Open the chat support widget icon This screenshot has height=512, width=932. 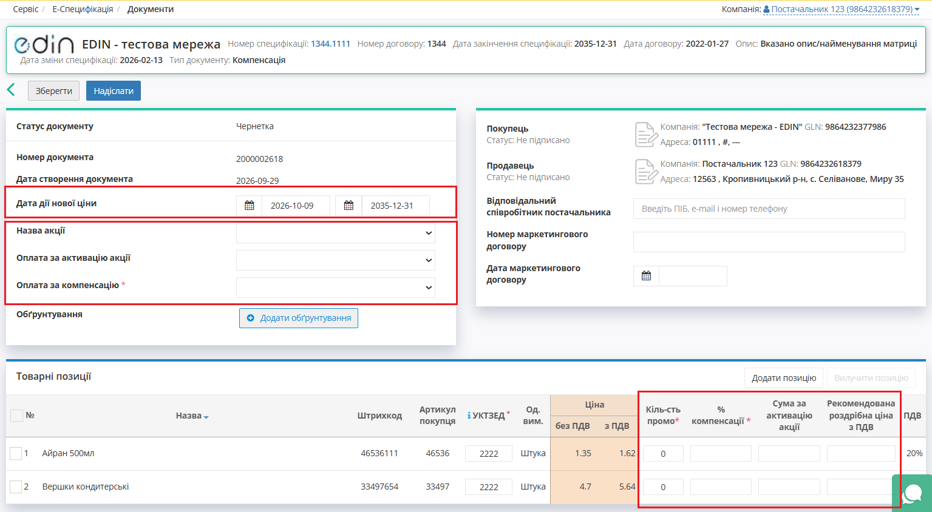[912, 494]
